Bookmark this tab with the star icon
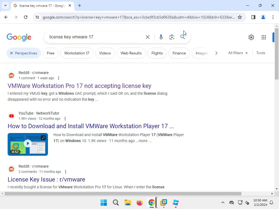The height and width of the screenshot is (209, 279). (x=240, y=17)
